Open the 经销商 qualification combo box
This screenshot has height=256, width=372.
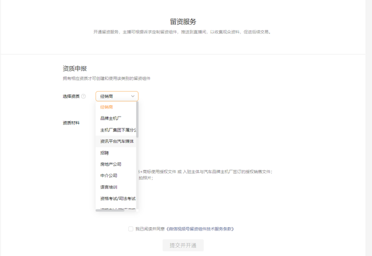(114, 97)
